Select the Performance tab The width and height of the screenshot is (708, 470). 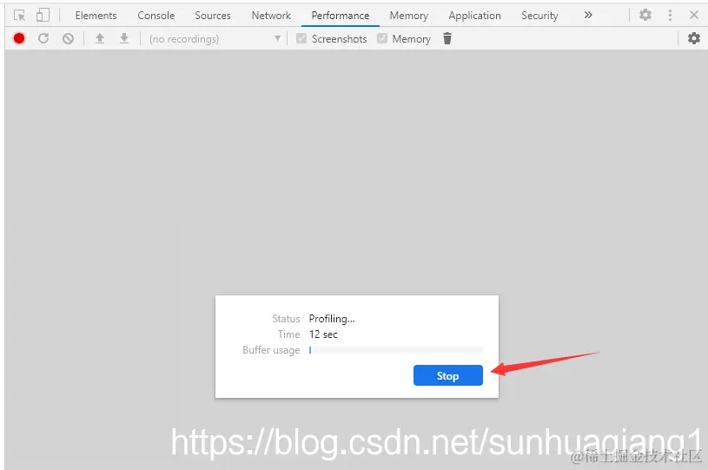[340, 16]
